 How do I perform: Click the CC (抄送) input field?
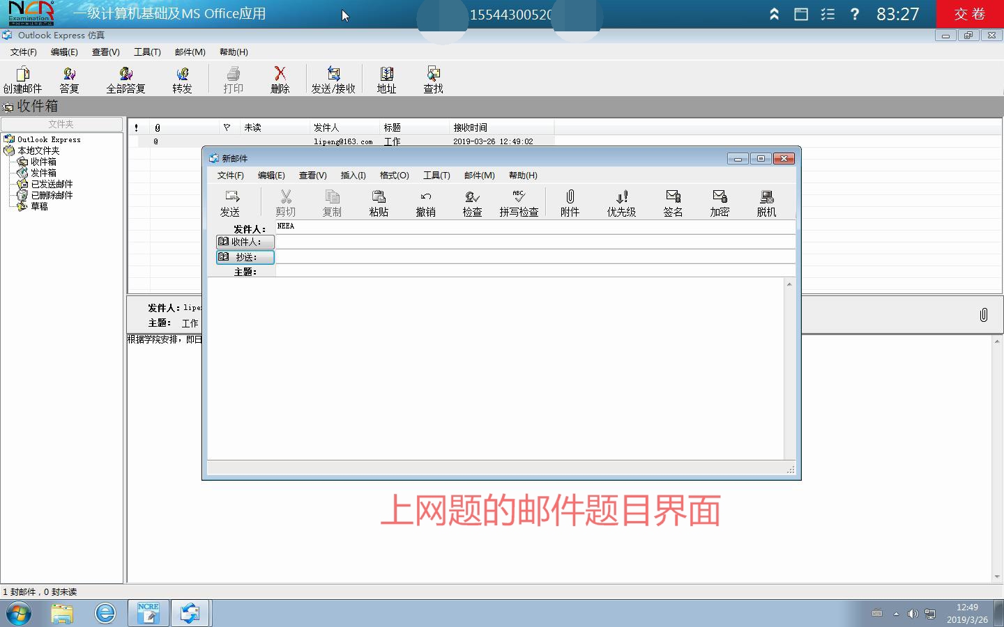[535, 257]
